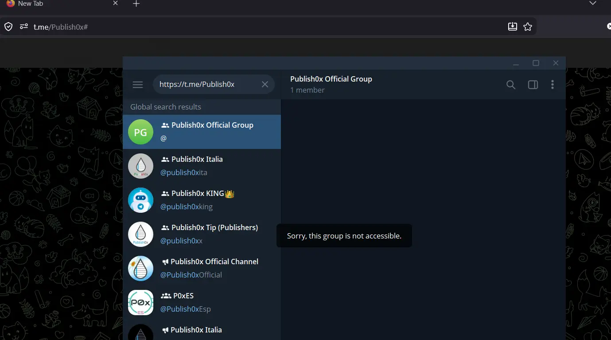Select Publish0x Official Group search result
The image size is (611, 340).
(x=202, y=132)
